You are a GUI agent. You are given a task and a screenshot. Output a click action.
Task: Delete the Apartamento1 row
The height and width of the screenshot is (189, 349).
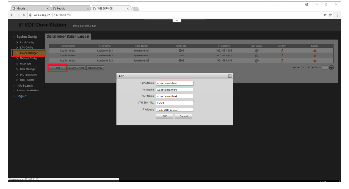[315, 51]
